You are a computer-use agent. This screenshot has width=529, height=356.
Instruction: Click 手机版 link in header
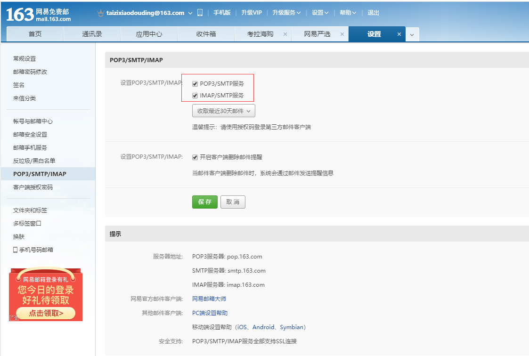coord(222,12)
